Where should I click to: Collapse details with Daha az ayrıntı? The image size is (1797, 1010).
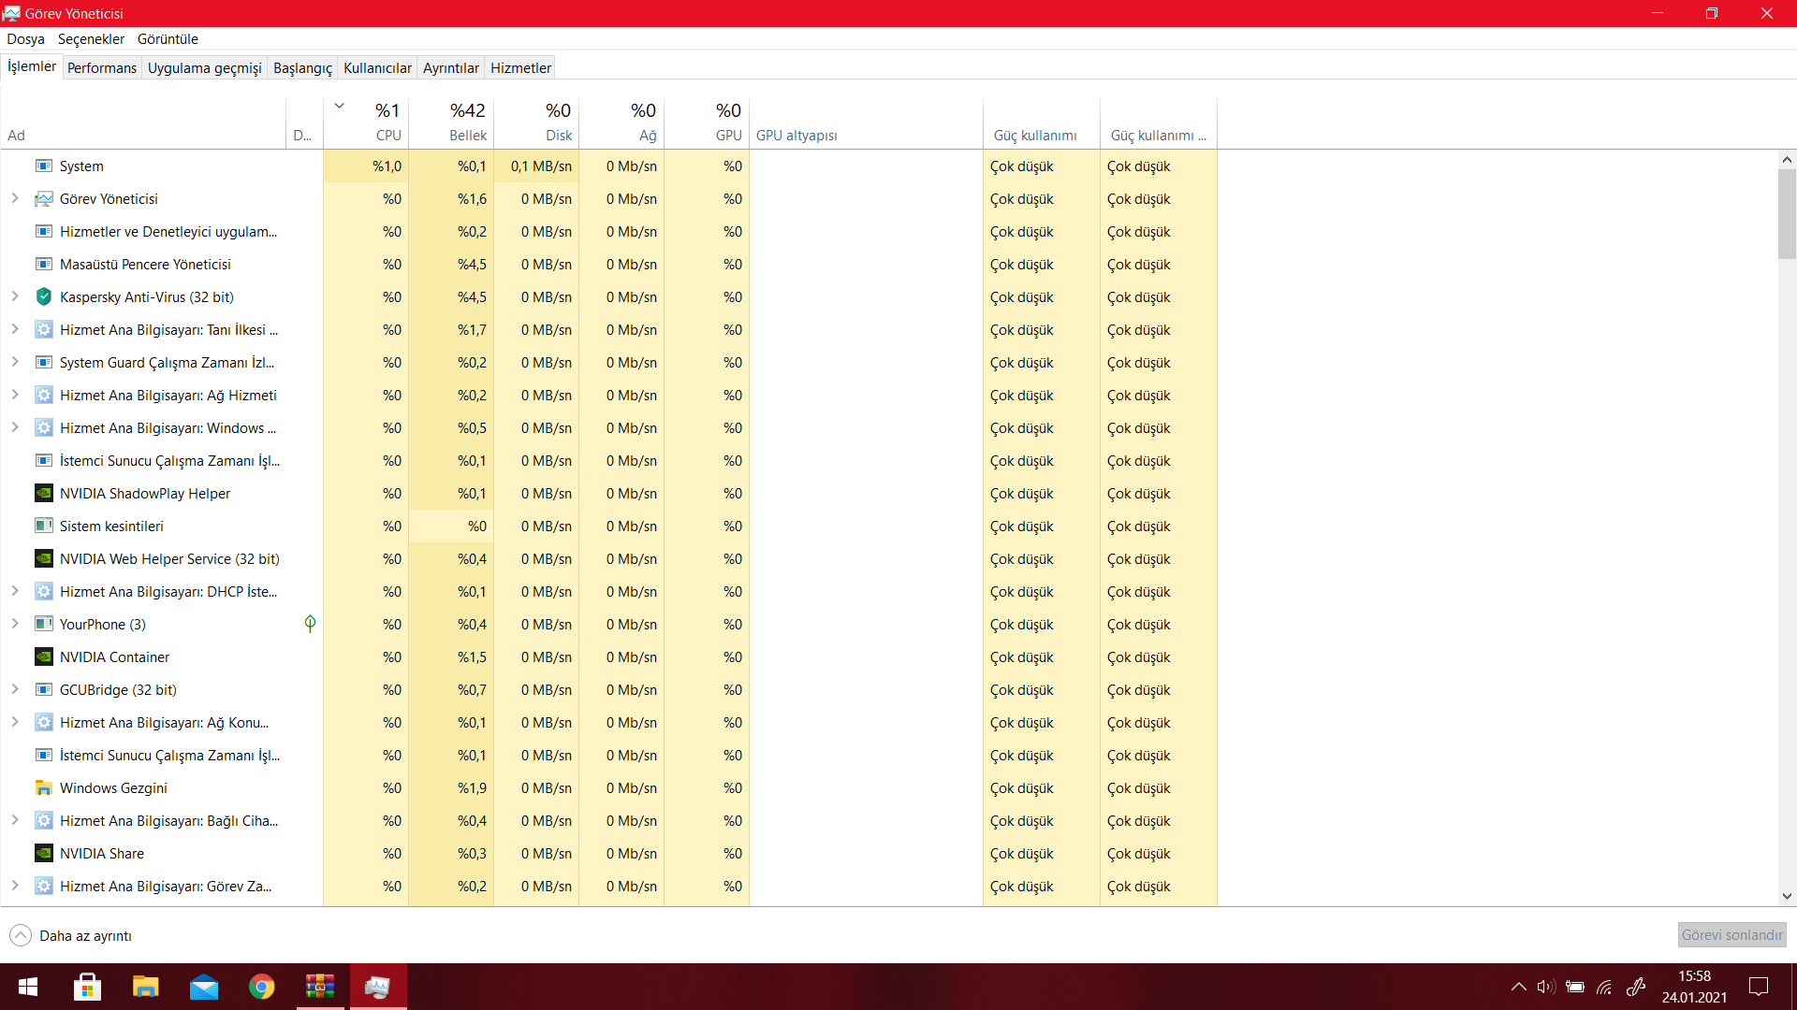tap(71, 935)
